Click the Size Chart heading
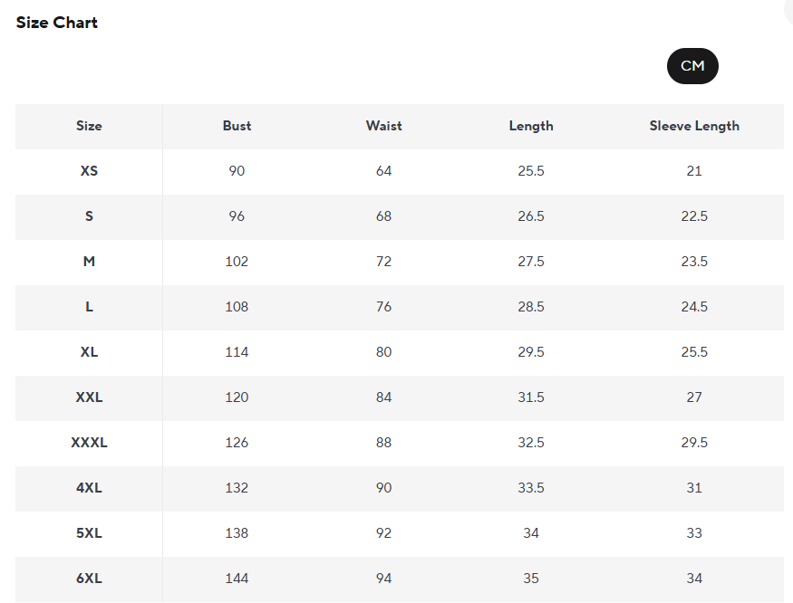Image resolution: width=793 pixels, height=603 pixels. (x=57, y=23)
